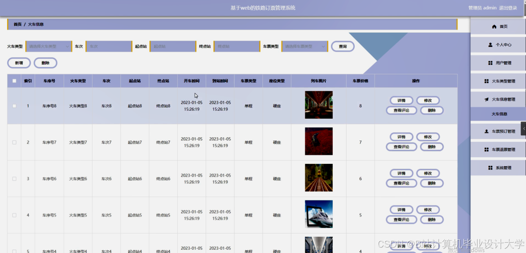Open 用户管理 sidebar menu
The image size is (526, 253).
(498, 63)
